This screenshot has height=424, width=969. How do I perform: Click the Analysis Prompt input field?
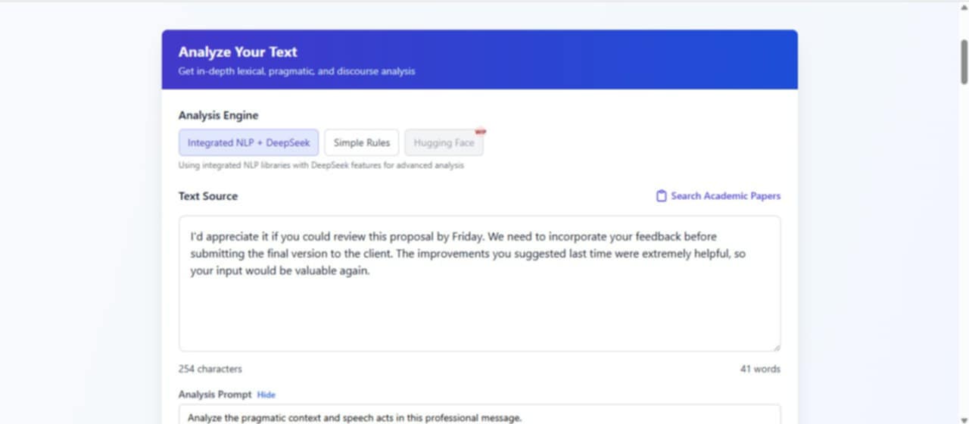click(x=479, y=415)
